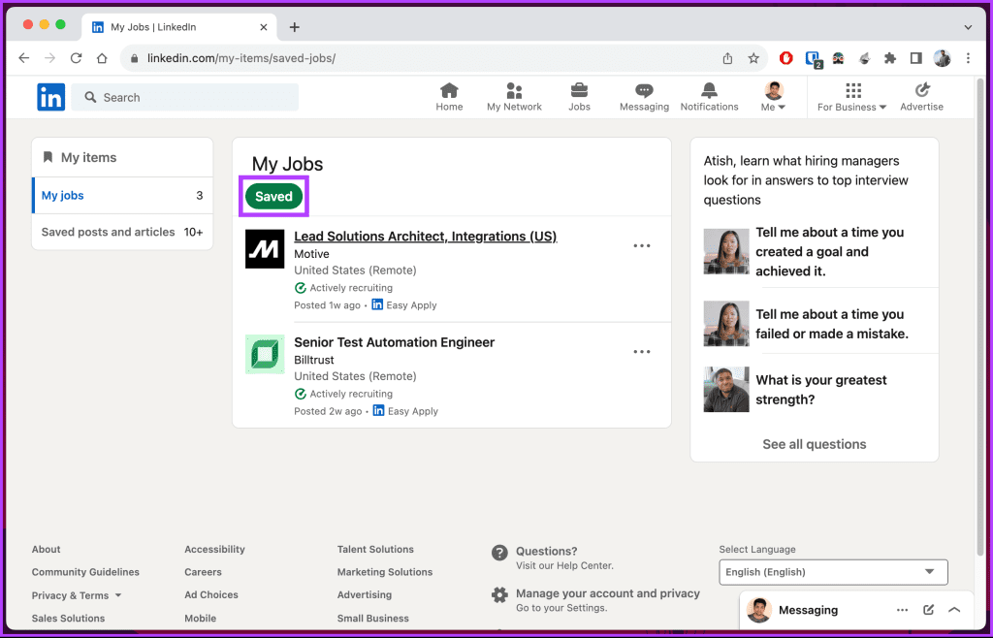This screenshot has width=993, height=638.
Task: Switch to Saved posts and articles
Action: (x=107, y=232)
